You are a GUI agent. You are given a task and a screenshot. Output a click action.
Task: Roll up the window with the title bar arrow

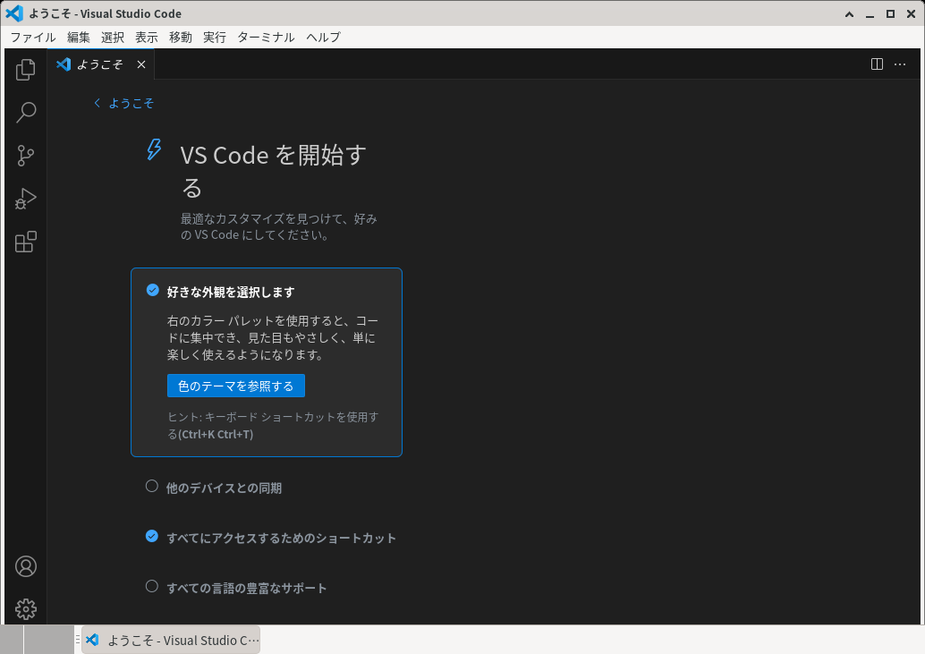[850, 13]
